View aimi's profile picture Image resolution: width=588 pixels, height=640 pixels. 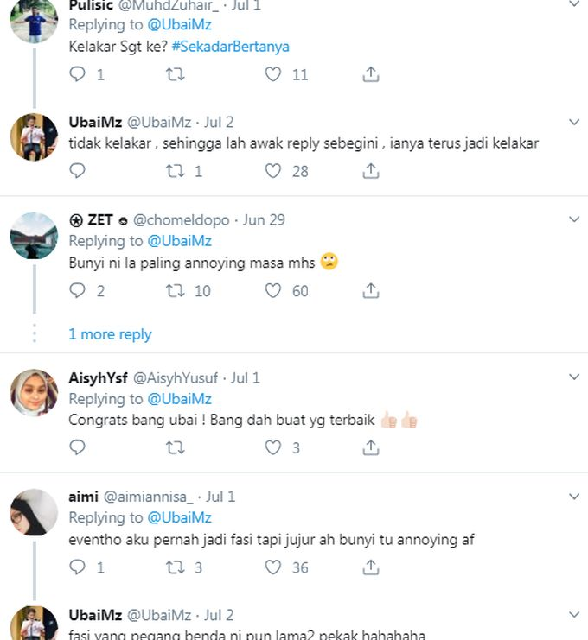tap(34, 511)
